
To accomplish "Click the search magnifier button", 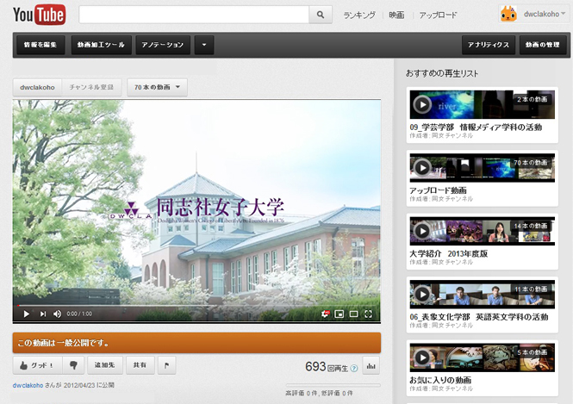I will tap(321, 15).
